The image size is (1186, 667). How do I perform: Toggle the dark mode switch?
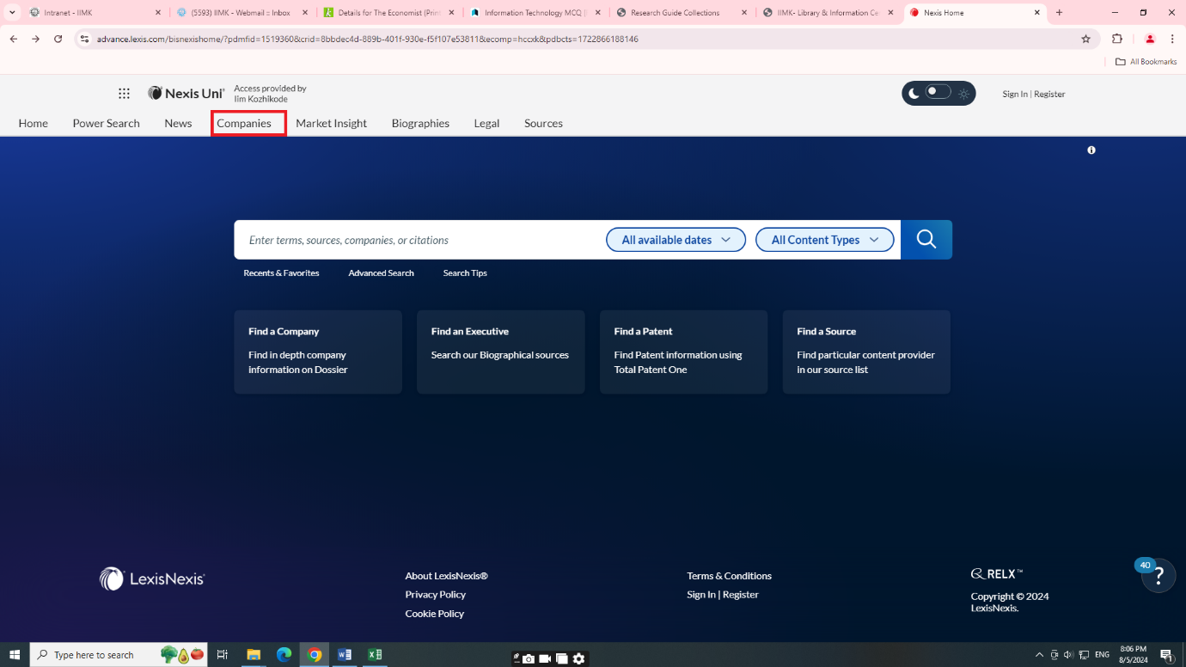(938, 93)
